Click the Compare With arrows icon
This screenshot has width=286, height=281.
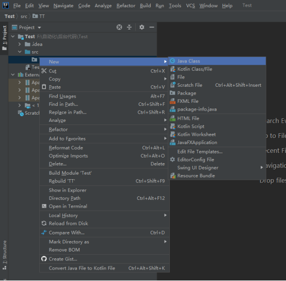click(x=44, y=232)
